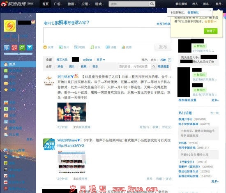Screen dimensions: 226x193
Task: Expand the 广场 dropdown menu
Action: tap(58, 4)
